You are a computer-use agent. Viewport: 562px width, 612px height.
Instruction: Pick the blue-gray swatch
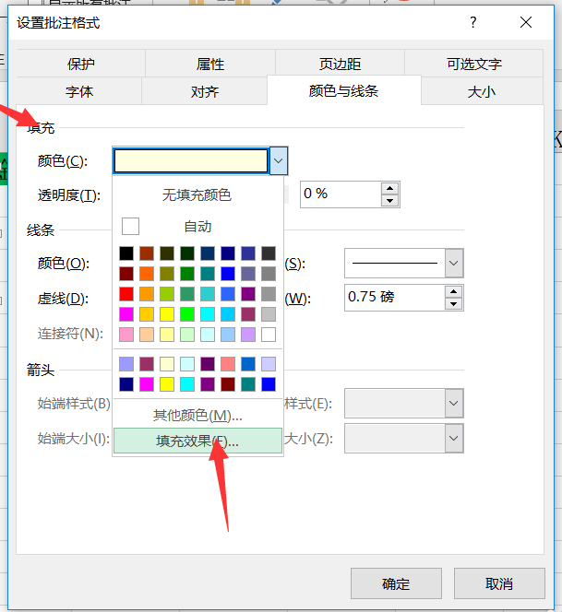point(248,274)
